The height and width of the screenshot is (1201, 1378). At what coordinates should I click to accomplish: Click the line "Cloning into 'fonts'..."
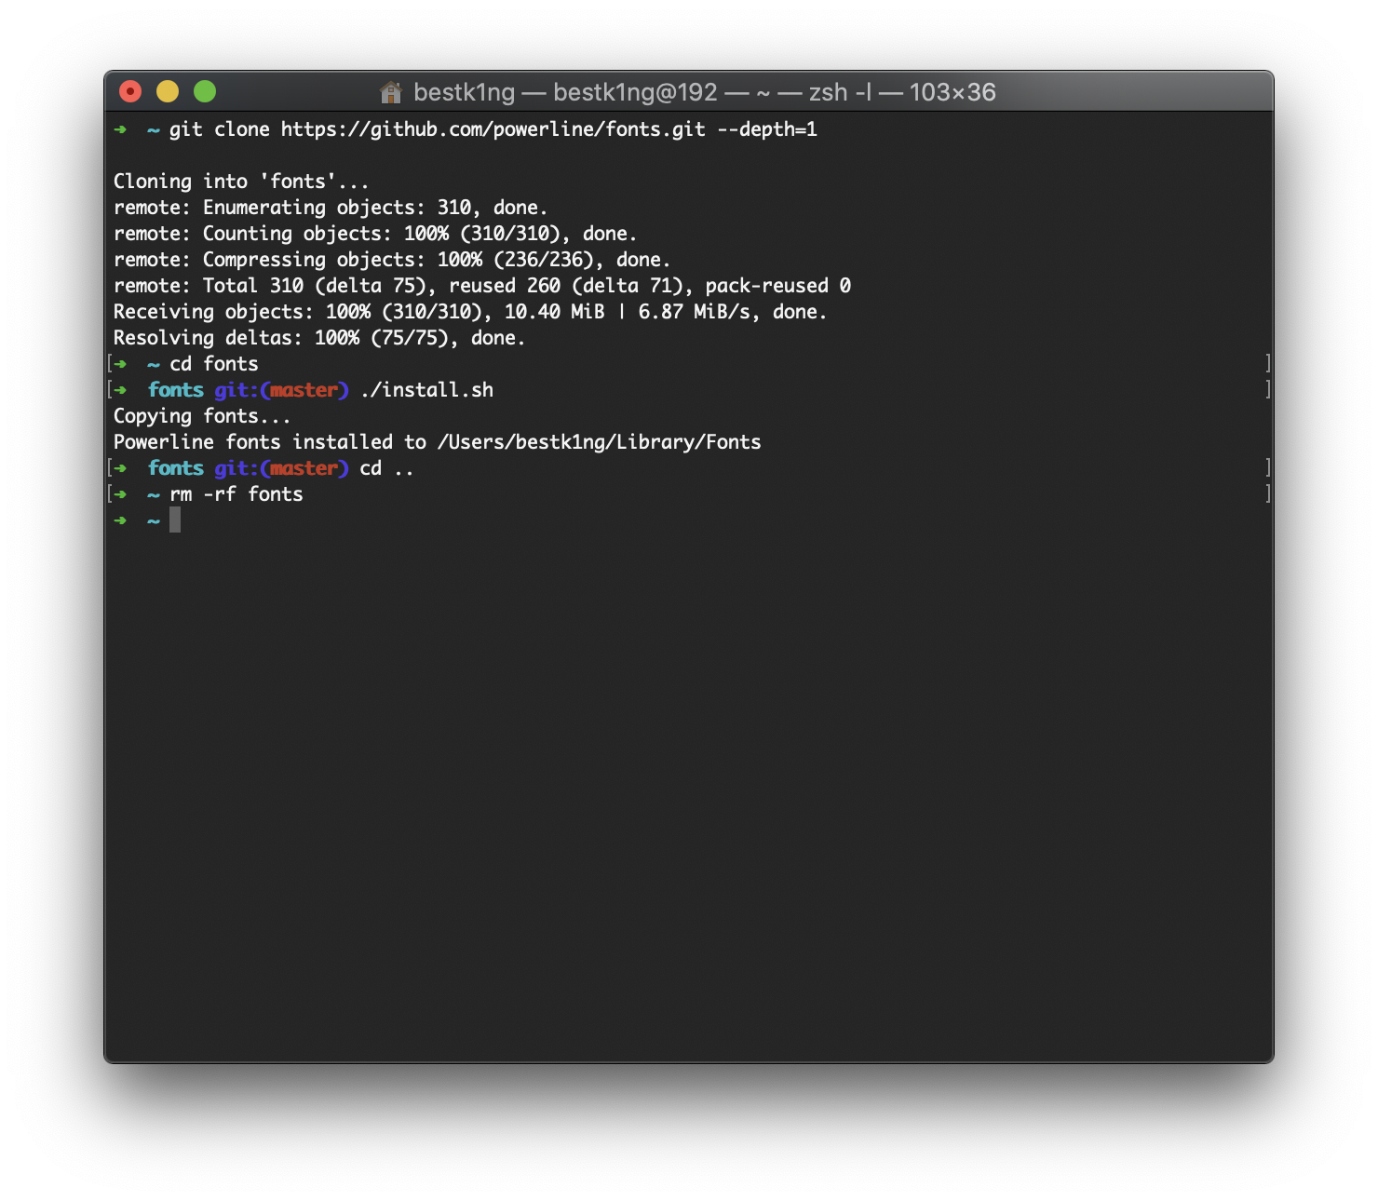pos(241,182)
